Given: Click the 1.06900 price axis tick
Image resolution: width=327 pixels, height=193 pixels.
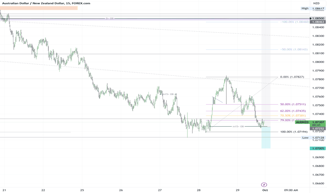Looking at the screenshot, I should coord(318,157).
